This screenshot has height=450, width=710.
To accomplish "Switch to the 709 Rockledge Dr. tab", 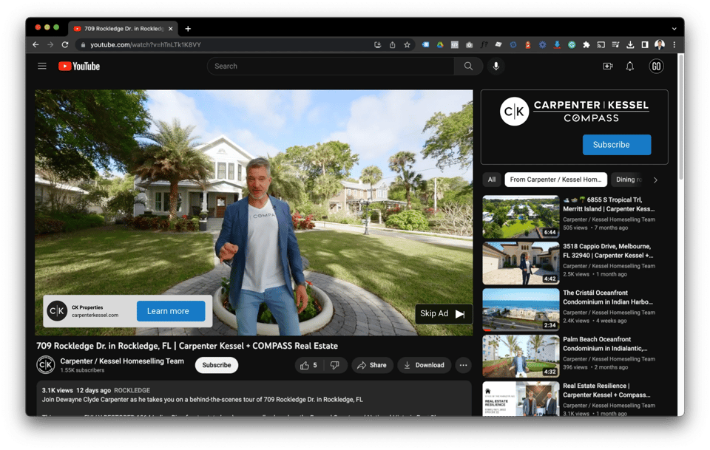I will coord(124,29).
